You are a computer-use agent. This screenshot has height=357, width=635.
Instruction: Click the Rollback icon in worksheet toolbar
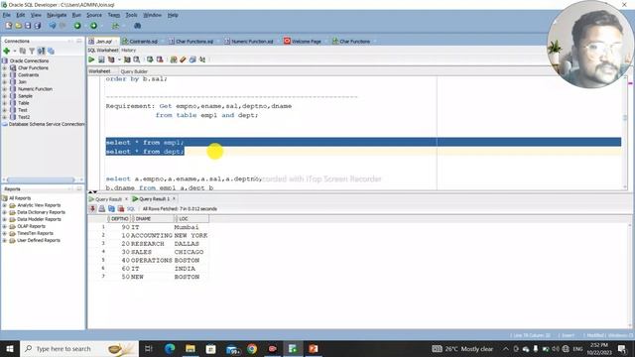[160, 59]
